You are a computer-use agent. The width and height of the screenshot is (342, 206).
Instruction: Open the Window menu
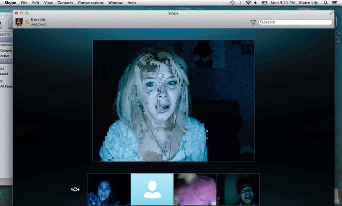(115, 3)
